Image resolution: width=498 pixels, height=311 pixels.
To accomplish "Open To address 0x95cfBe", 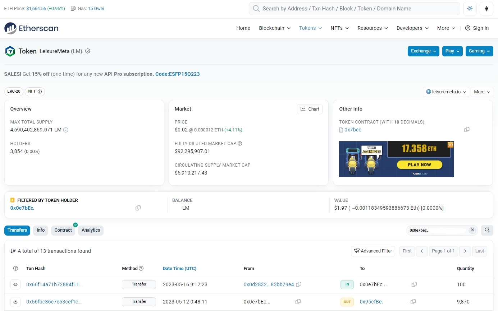I will pyautogui.click(x=371, y=302).
